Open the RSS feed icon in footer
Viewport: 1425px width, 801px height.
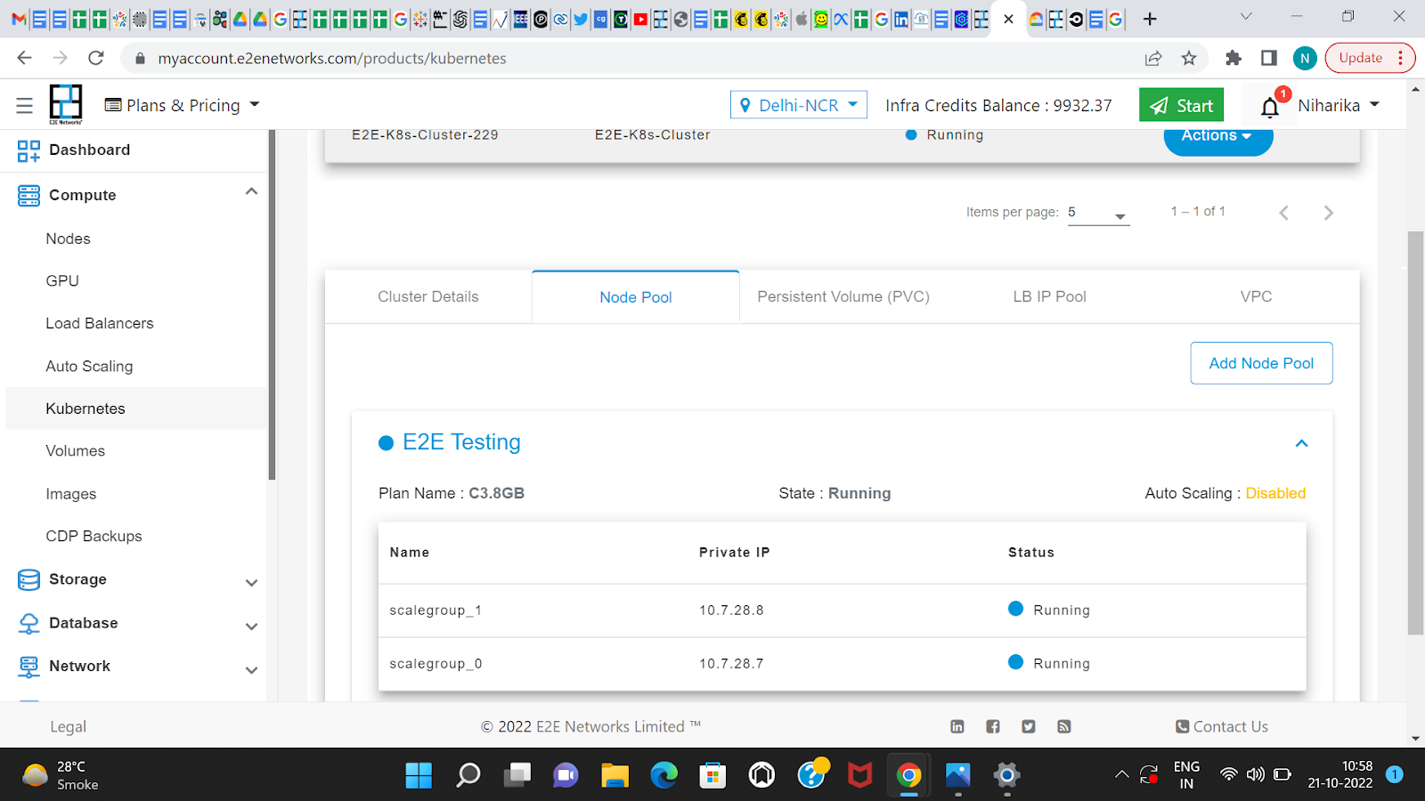click(x=1064, y=727)
